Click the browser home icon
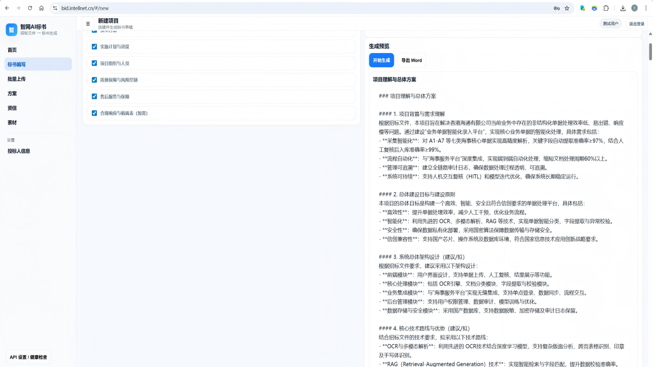 41,8
